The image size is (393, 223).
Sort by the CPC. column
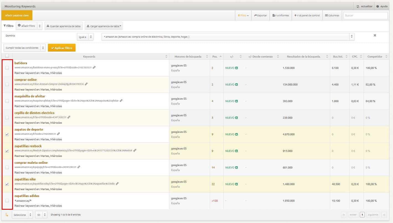pos(361,57)
